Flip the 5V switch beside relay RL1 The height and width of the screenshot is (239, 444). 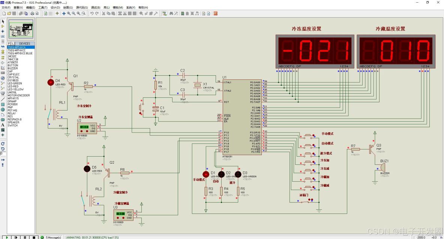tap(49, 114)
